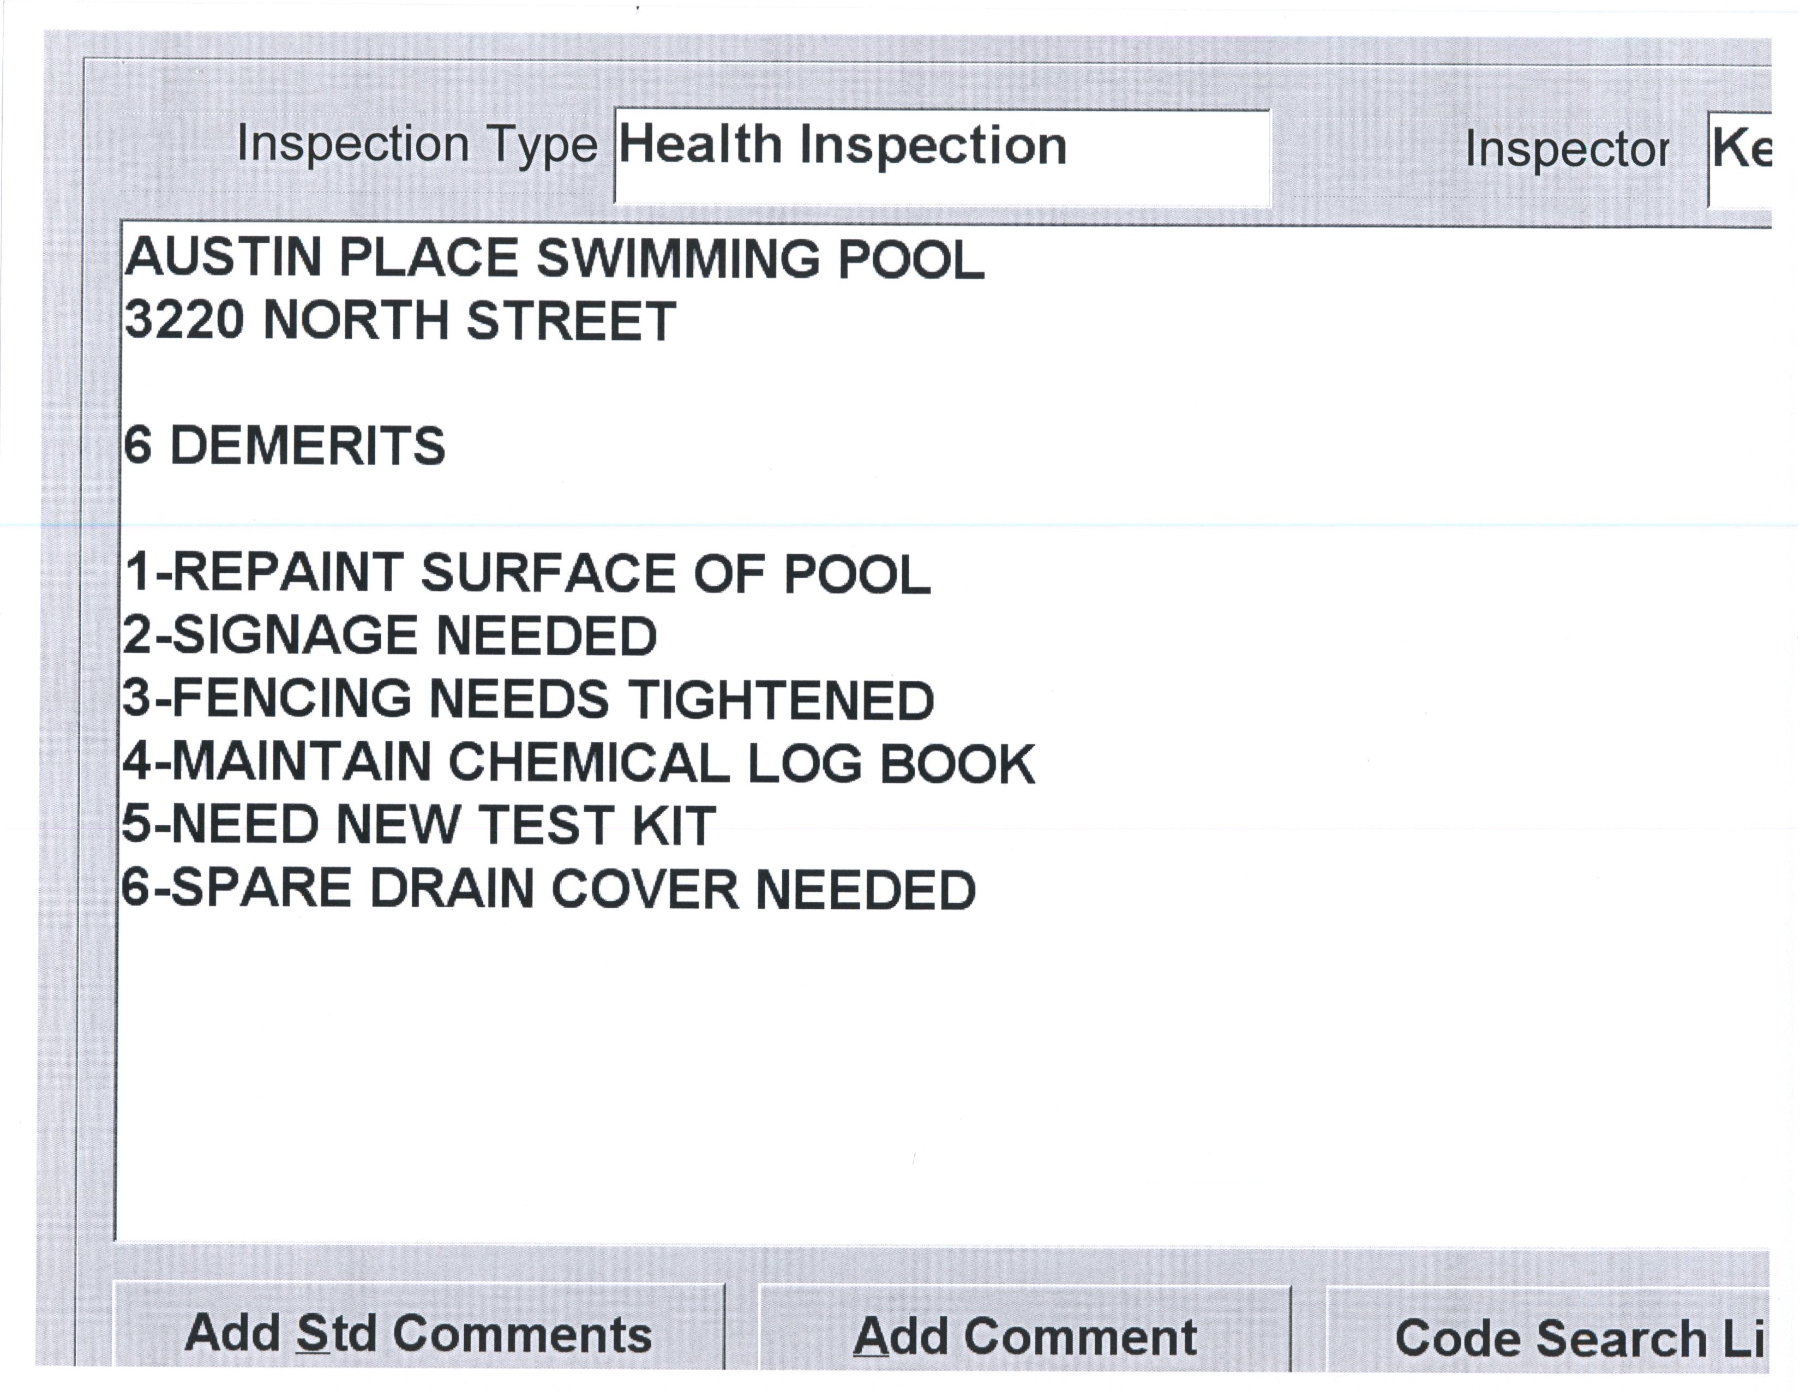
Task: Click the Inspector label text
Action: click(1566, 151)
